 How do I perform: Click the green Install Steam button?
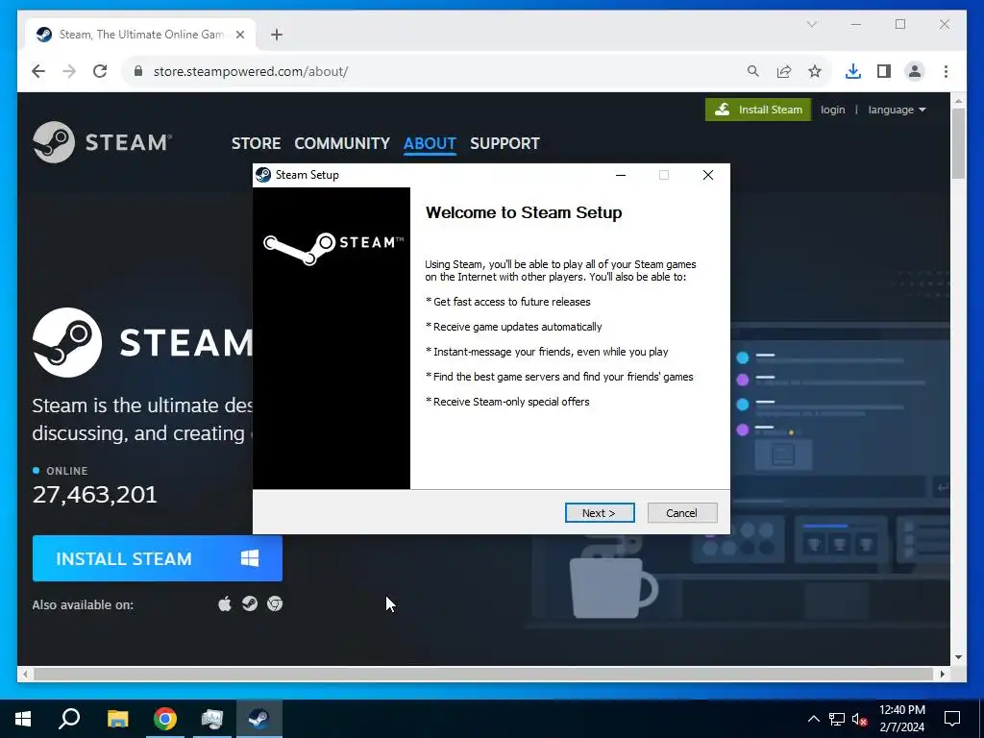click(758, 110)
